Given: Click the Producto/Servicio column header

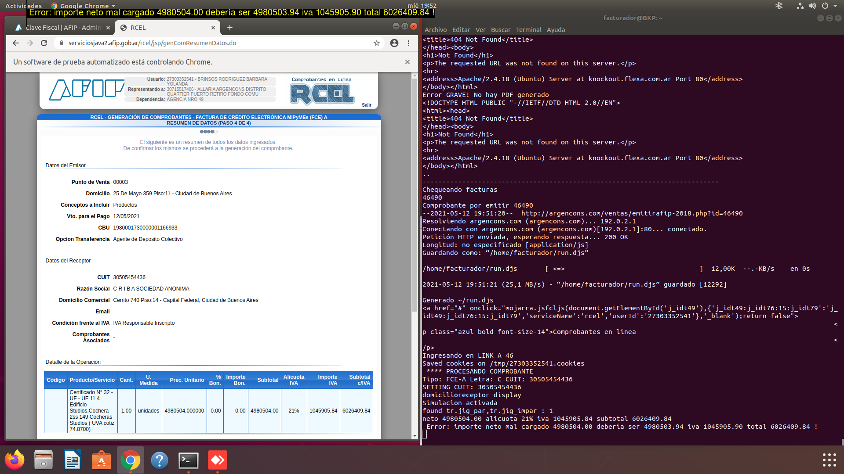Looking at the screenshot, I should [92, 380].
